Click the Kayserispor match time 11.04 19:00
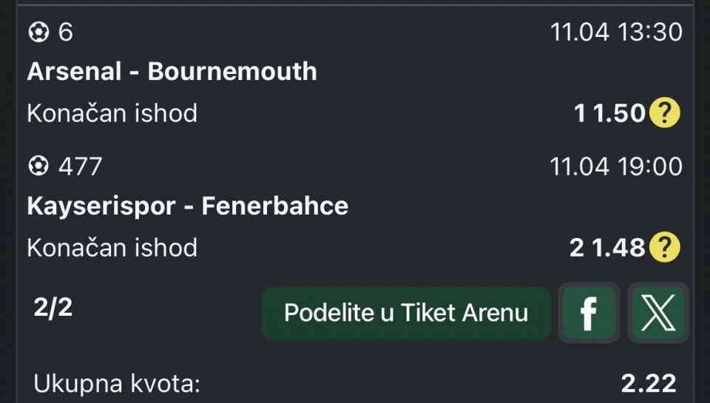 tap(615, 166)
